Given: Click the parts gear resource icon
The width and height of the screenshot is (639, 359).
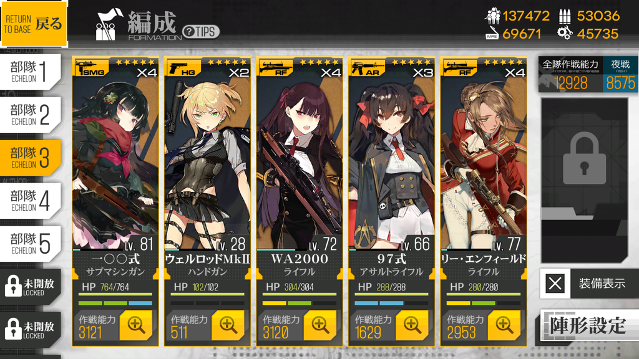Looking at the screenshot, I should (x=564, y=34).
